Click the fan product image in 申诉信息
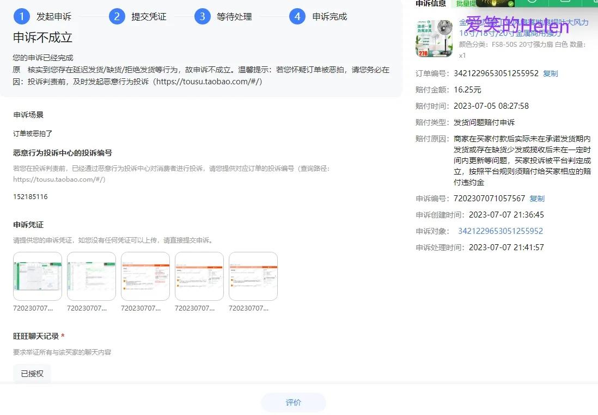The width and height of the screenshot is (598, 415). [433, 38]
